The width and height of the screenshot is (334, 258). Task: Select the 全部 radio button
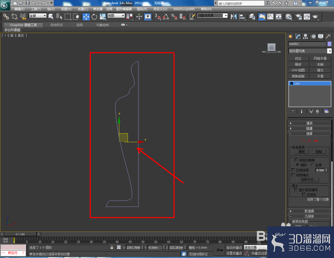312,165
